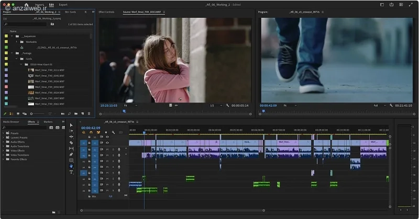
Task: Collapse the _Sequences bin
Action: 12,36
